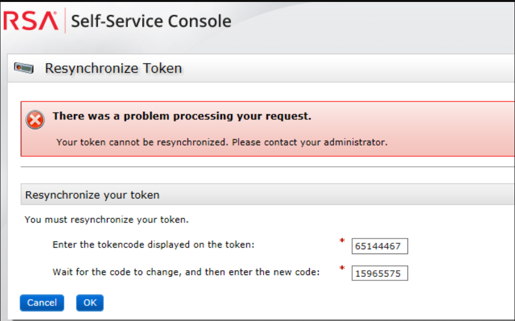
Task: Select the 'There was a problem' error heading
Action: [182, 116]
